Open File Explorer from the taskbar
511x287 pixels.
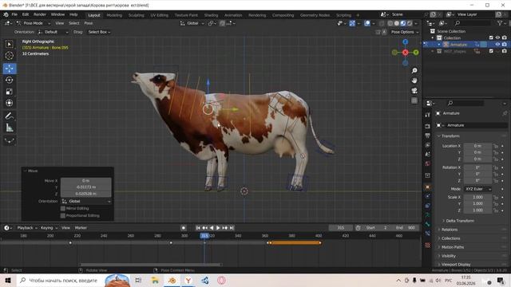pyautogui.click(x=155, y=281)
